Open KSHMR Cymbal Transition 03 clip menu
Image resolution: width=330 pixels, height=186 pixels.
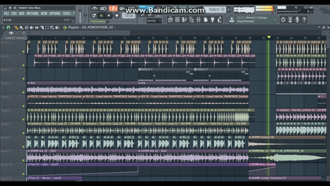point(250,178)
